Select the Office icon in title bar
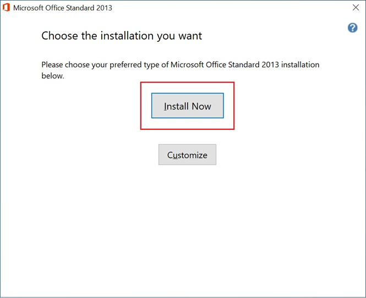 click(x=6, y=8)
